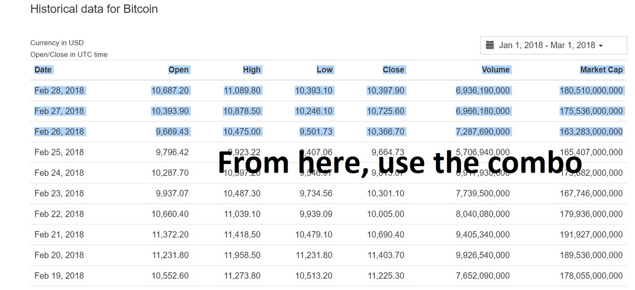The height and width of the screenshot is (290, 635).
Task: Click the Low column header
Action: point(324,70)
